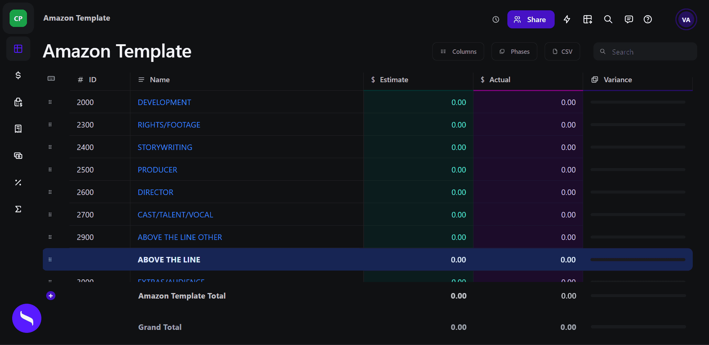Open the receipt sidebar icon
Screen dimensions: 709x345
(18, 129)
